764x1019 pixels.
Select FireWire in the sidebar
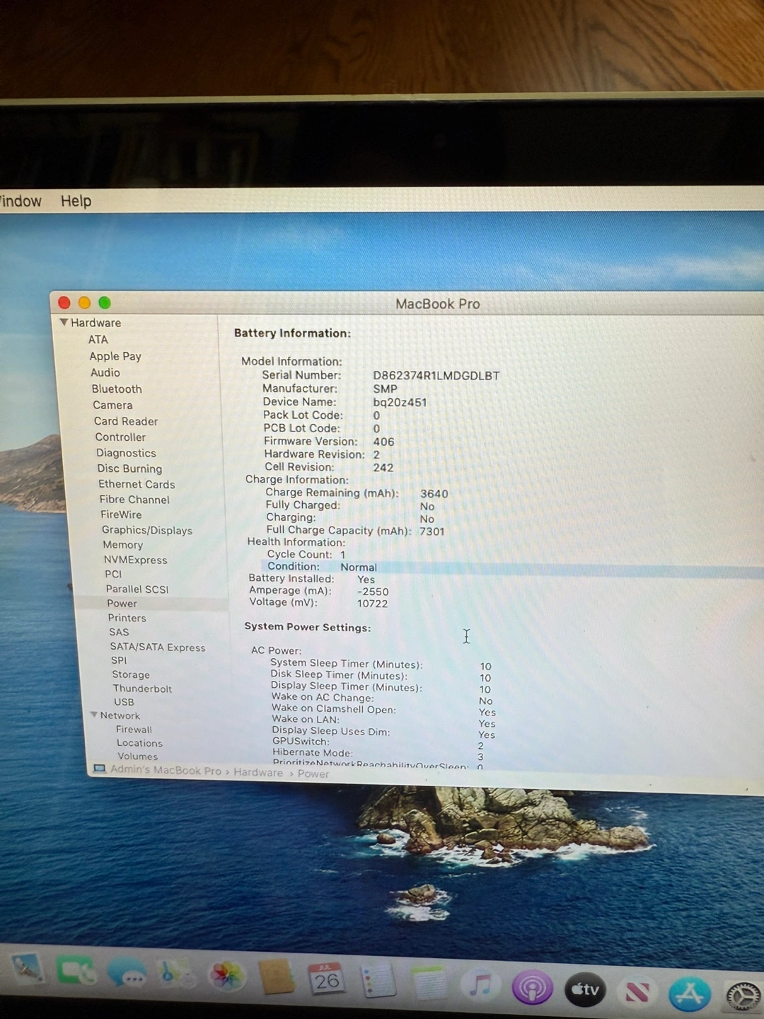[x=121, y=514]
